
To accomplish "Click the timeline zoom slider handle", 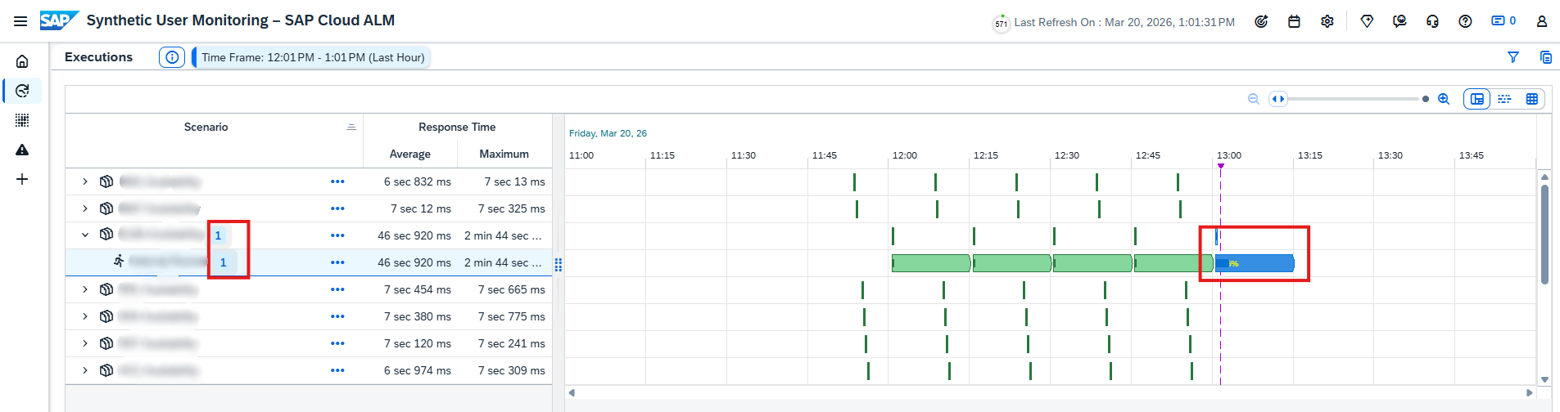I will 1277,99.
